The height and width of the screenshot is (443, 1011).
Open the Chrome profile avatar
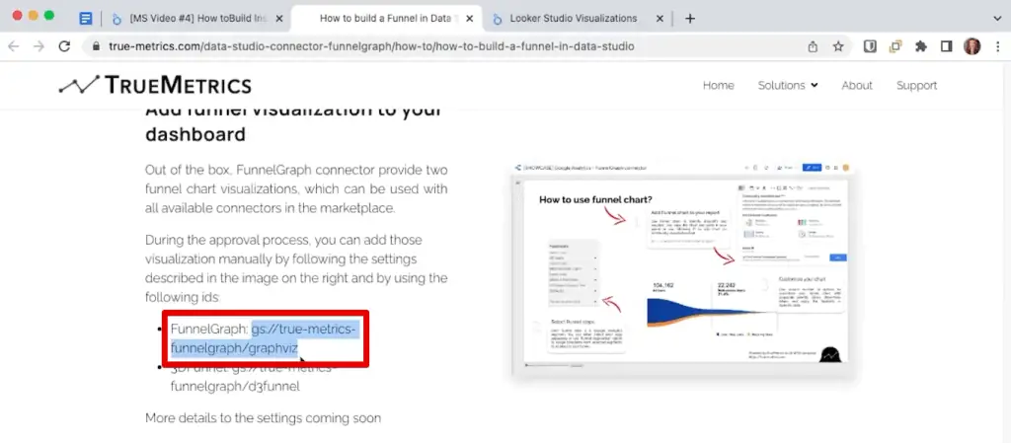[971, 46]
